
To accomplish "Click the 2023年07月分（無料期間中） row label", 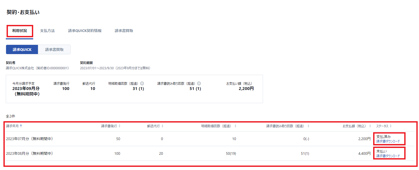I will [x=30, y=139].
